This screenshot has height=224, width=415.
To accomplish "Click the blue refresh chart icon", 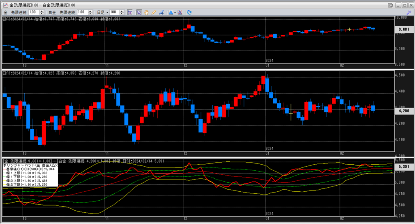I will [x=188, y=12].
